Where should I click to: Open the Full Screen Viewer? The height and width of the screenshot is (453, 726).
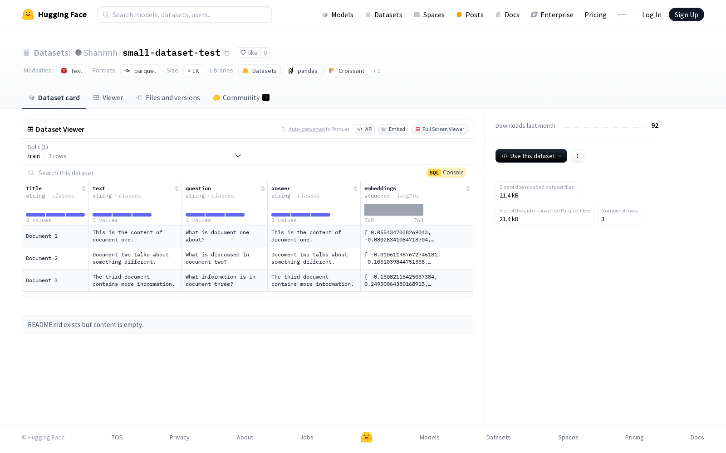coord(440,129)
